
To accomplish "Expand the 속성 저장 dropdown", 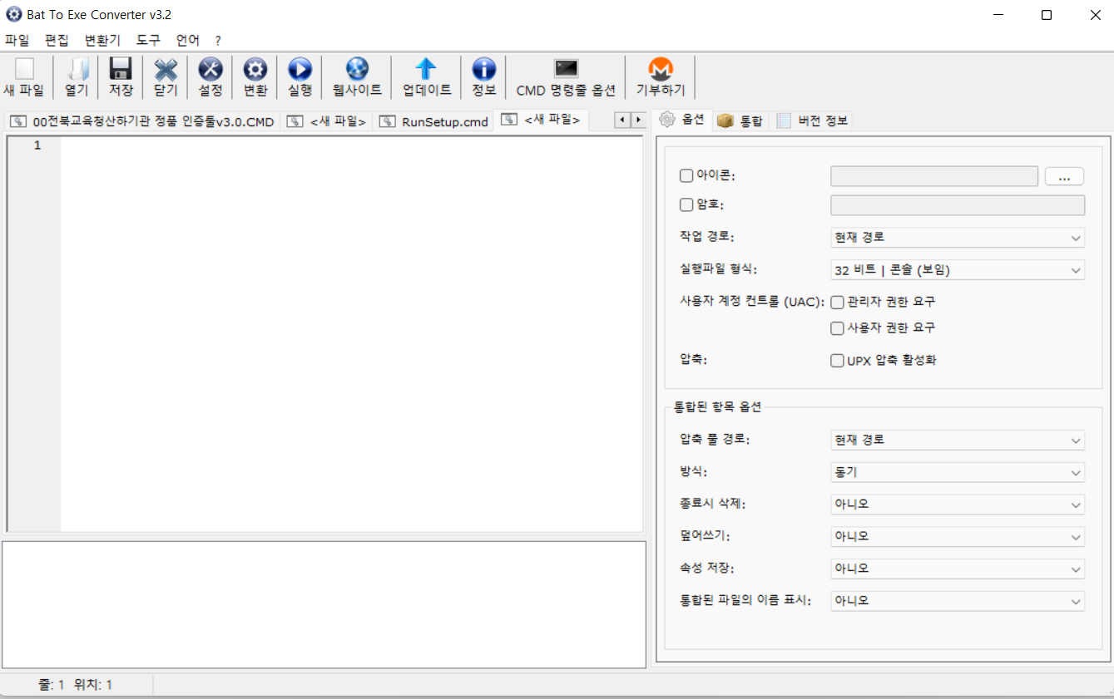I will coord(958,569).
